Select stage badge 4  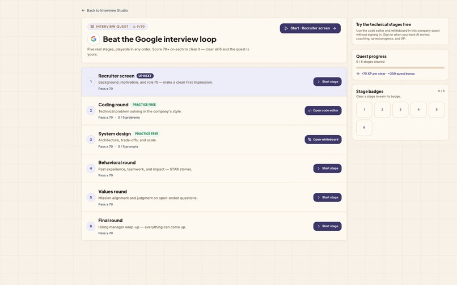point(418,110)
